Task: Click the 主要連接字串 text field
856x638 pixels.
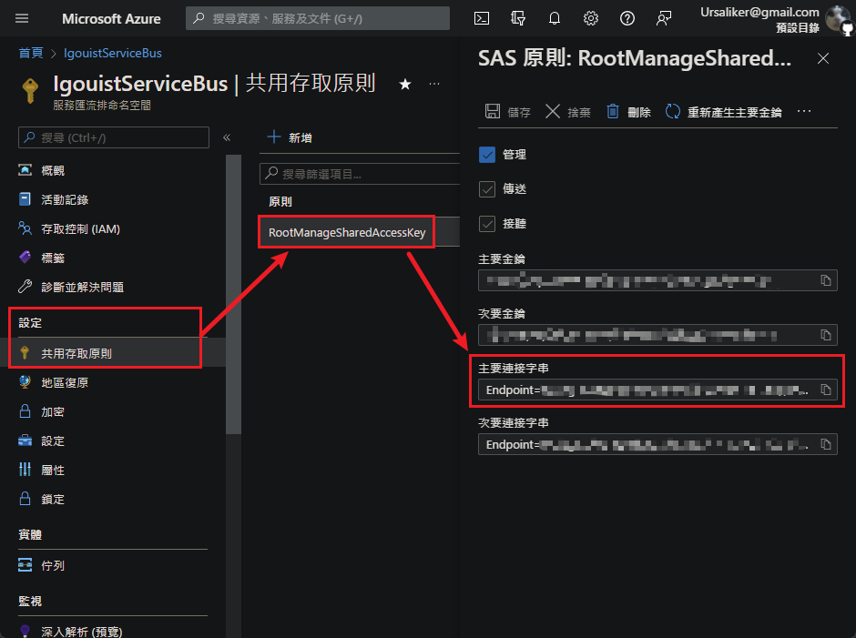Action: click(x=657, y=390)
